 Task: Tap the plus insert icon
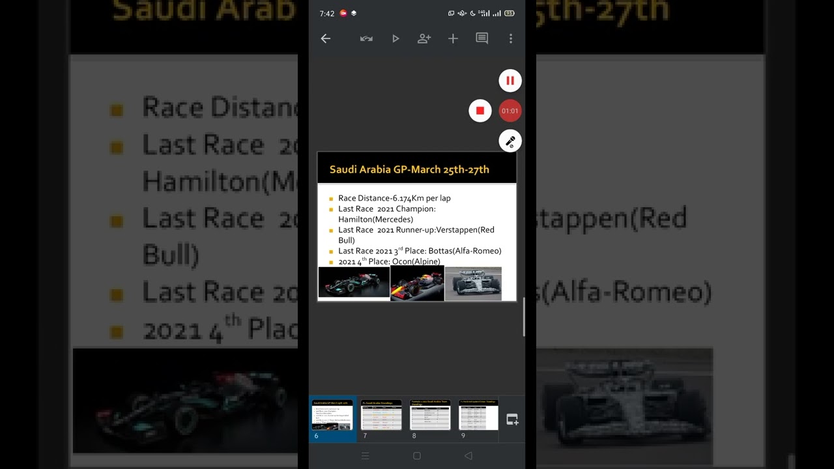tap(453, 38)
